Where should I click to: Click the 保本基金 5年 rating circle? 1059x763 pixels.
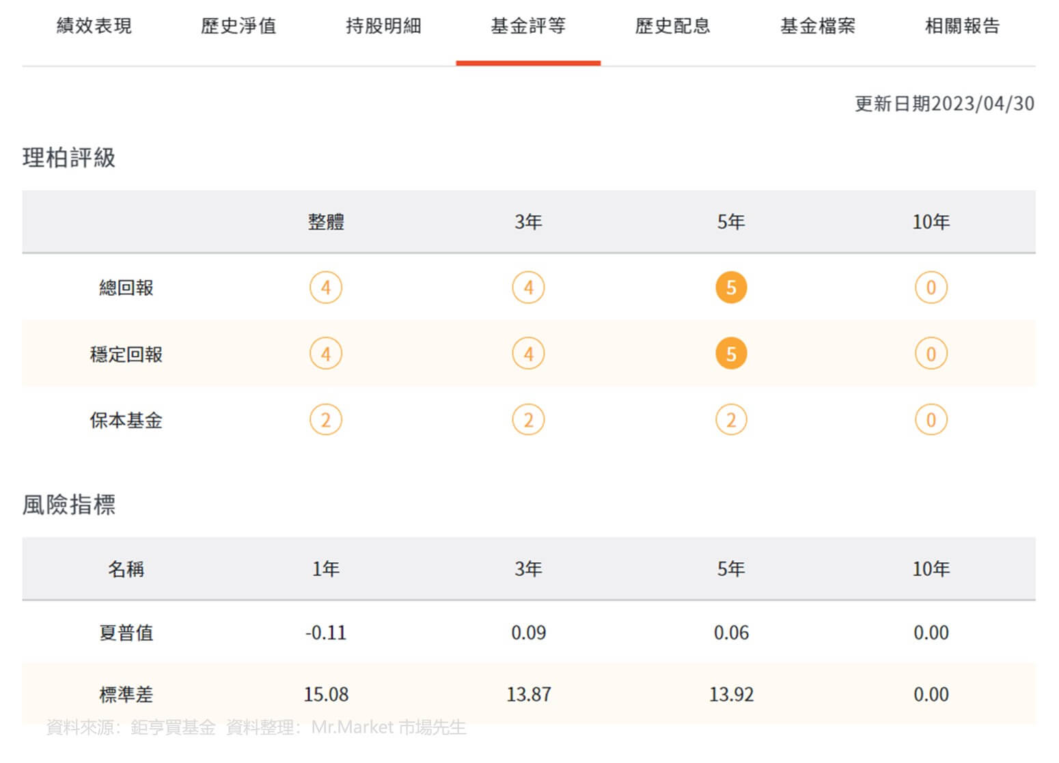731,420
